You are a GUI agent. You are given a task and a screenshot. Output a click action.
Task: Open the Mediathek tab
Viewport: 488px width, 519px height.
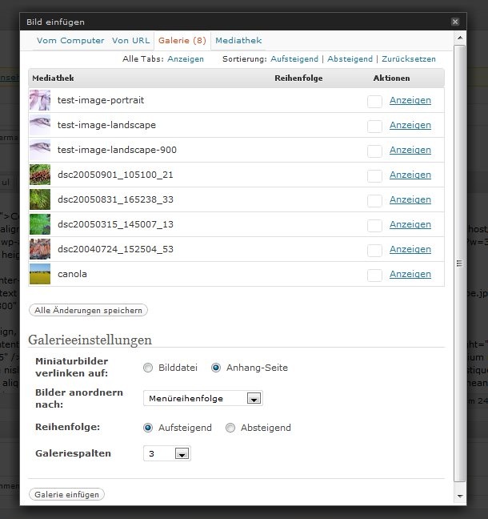click(238, 40)
